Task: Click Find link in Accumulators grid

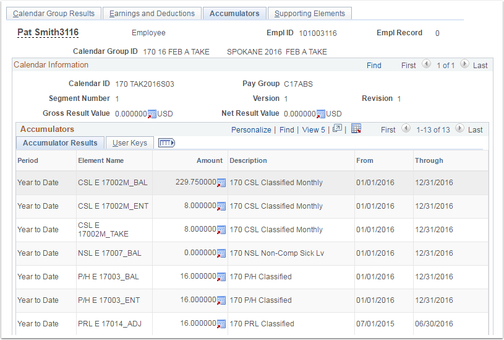Action: coord(287,130)
